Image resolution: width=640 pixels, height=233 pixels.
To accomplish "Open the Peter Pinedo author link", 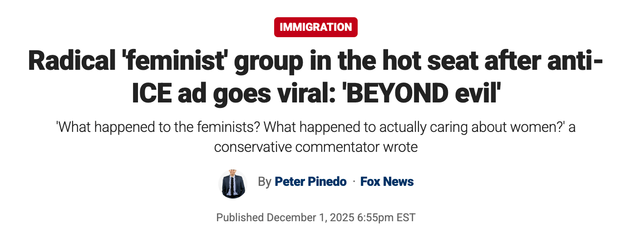I will coord(310,182).
